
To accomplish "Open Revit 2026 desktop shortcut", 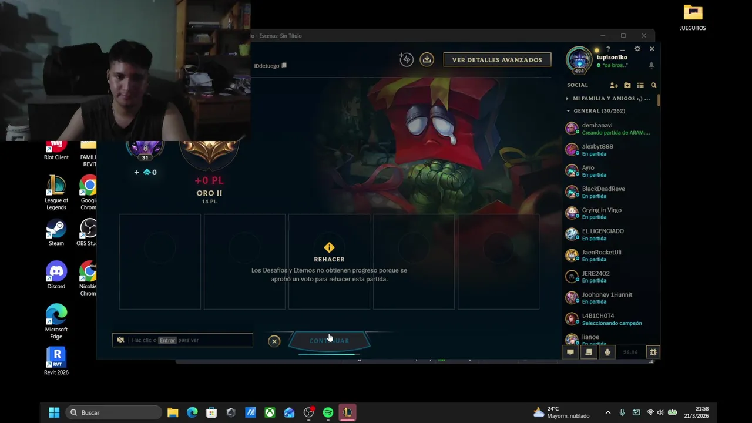I will 56,361.
